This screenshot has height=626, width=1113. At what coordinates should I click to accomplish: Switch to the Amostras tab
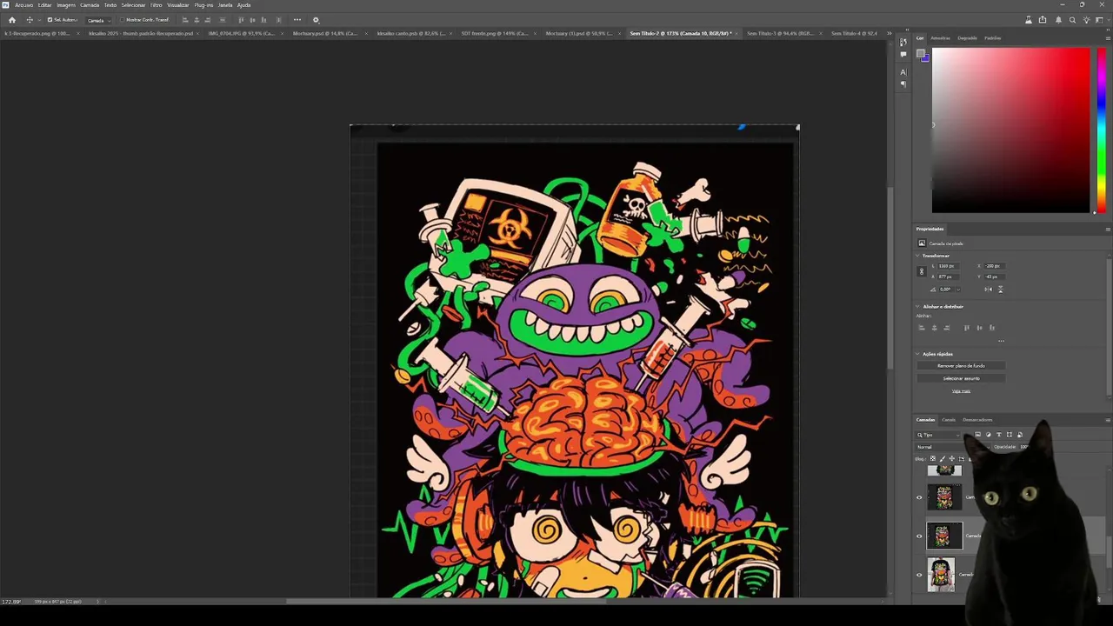(941, 38)
